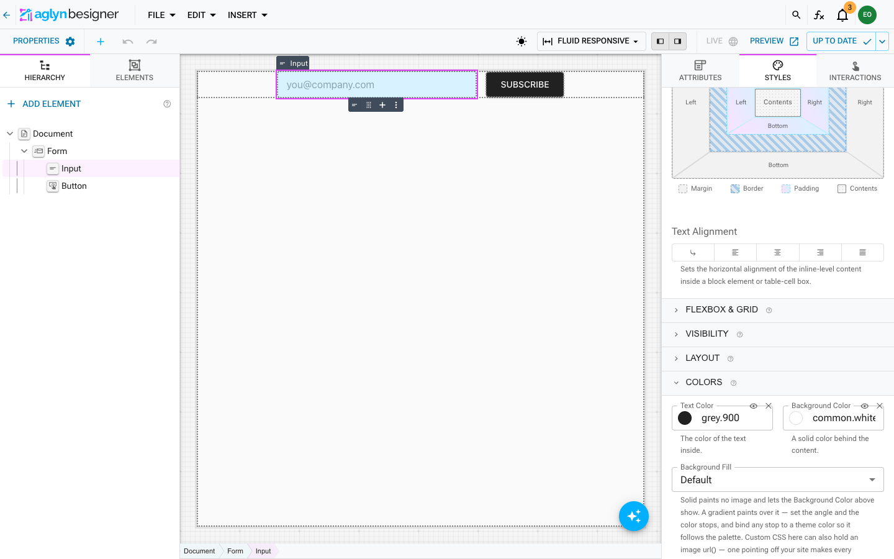Click the Add Element button
894x559 pixels.
click(44, 104)
